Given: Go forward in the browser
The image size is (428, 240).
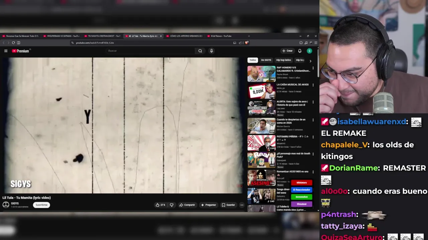Looking at the screenshot, I should click(8, 43).
